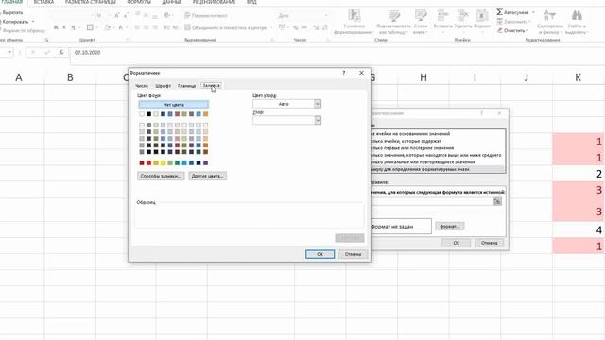Click Вырезать in the clipboard group
605x340 pixels.
[12, 12]
